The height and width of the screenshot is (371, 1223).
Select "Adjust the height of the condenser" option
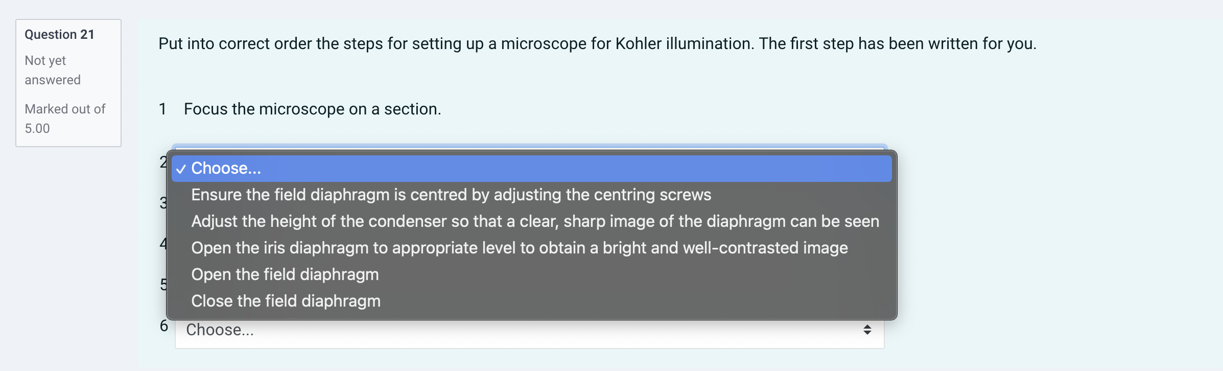click(x=534, y=221)
